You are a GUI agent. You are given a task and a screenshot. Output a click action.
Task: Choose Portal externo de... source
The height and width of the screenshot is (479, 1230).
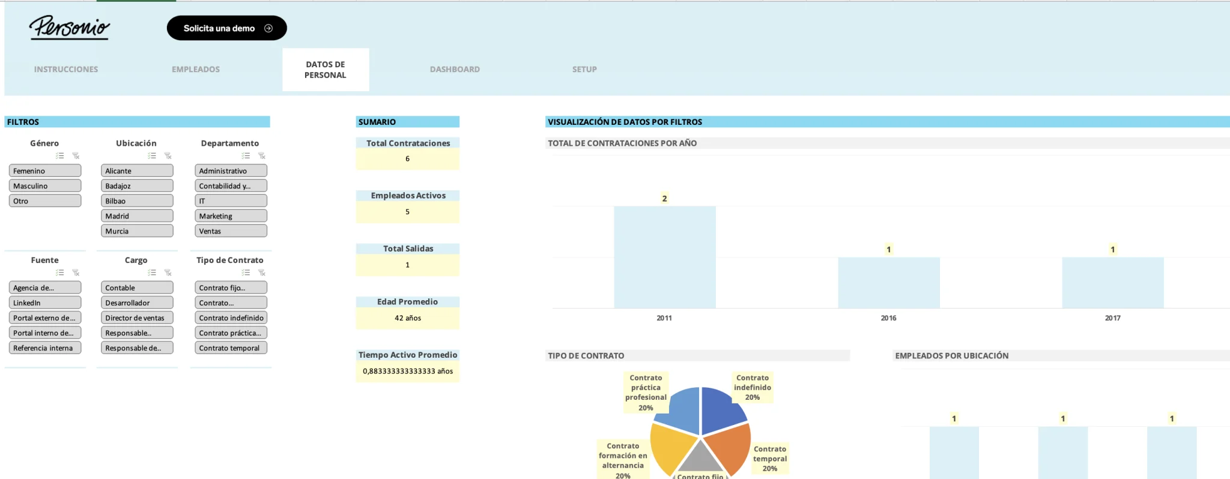[45, 318]
